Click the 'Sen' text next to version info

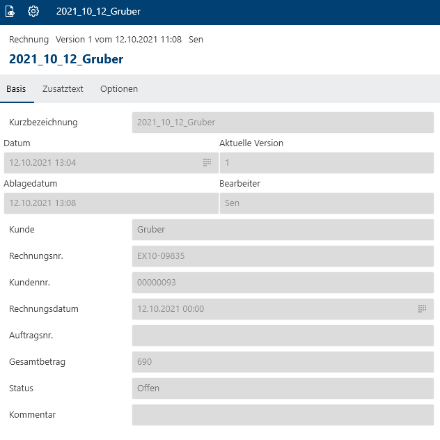[196, 40]
